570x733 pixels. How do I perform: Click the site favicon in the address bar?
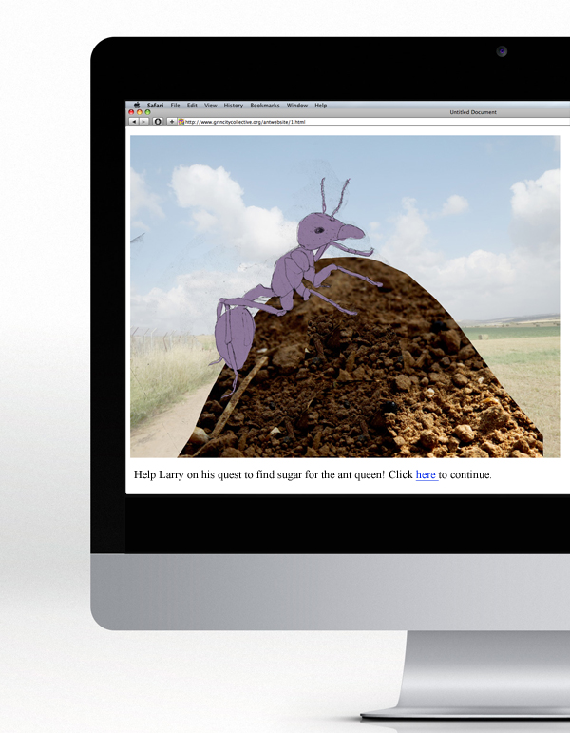click(x=181, y=122)
